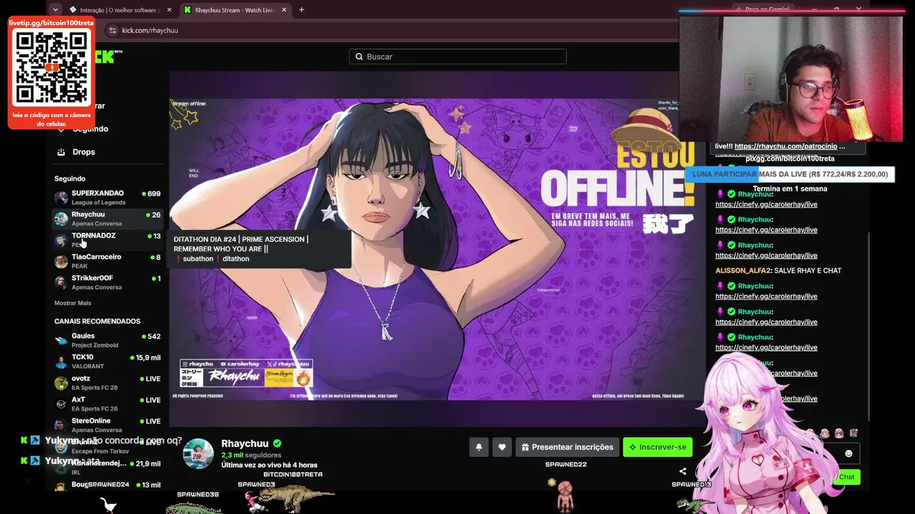The width and height of the screenshot is (915, 514).
Task: Click the green Chat send button
Action: click(x=846, y=477)
